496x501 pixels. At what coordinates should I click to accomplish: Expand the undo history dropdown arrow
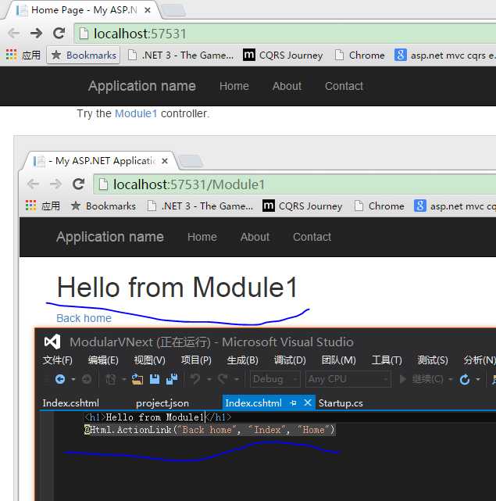[209, 379]
